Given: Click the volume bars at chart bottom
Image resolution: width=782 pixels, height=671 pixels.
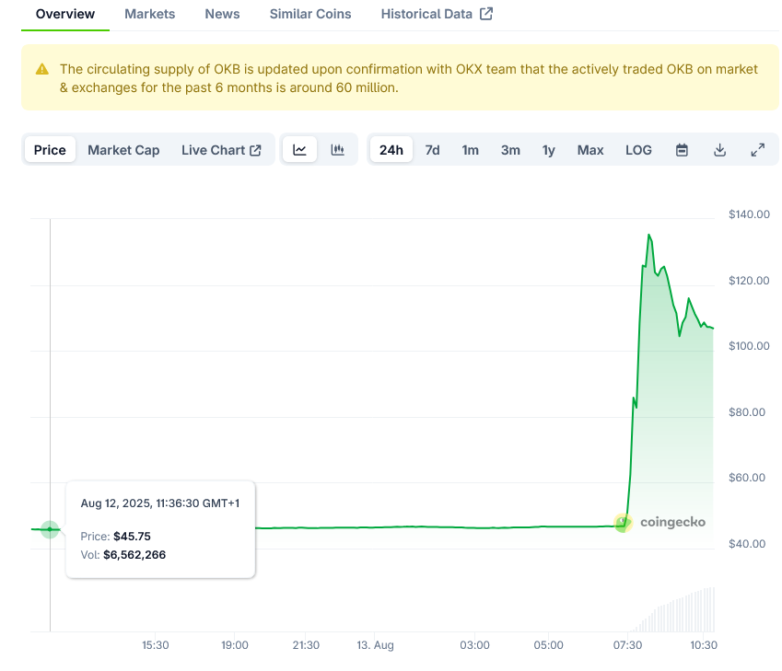Looking at the screenshot, I should point(672,610).
